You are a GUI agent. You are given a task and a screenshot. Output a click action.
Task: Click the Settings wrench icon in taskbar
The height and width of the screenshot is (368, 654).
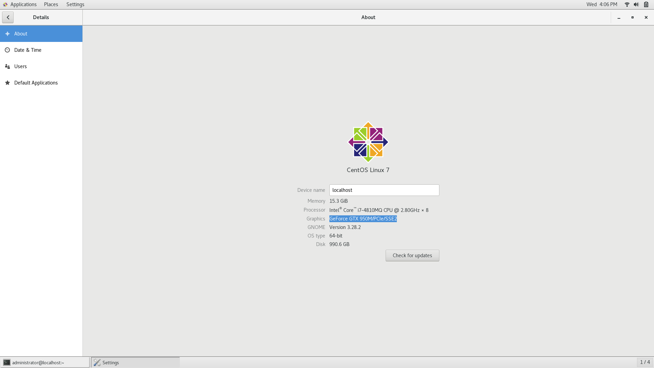click(97, 363)
